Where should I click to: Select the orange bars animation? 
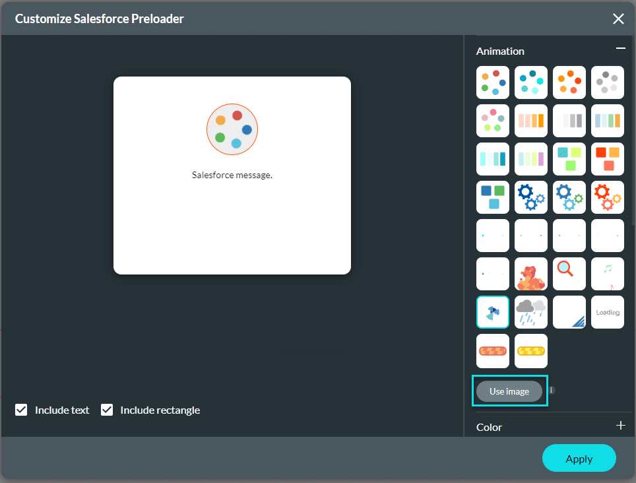point(531,121)
